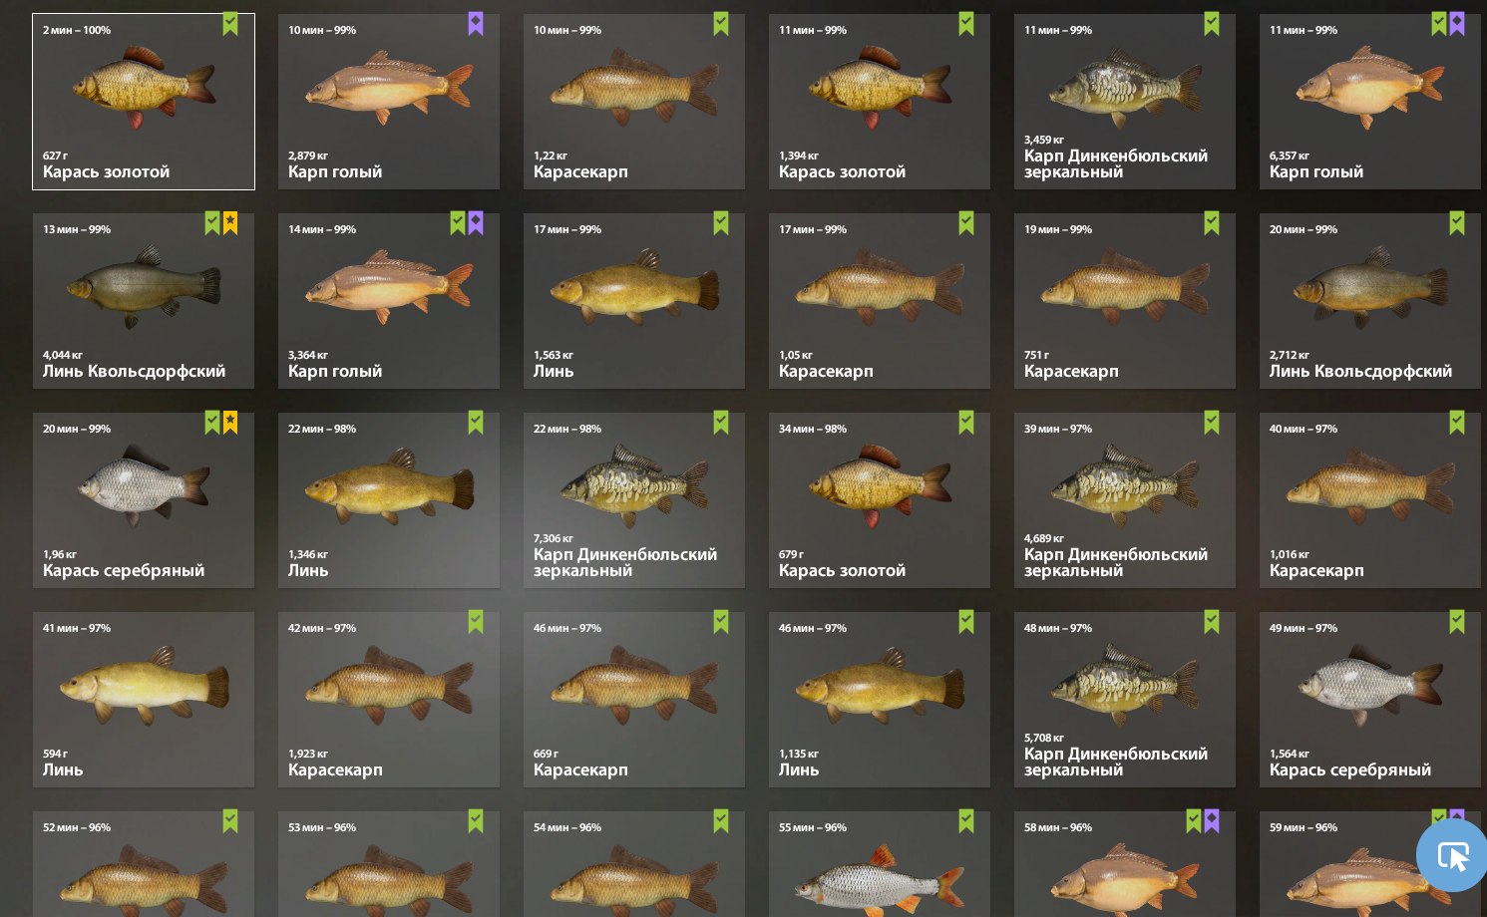
Task: Open the 594 г Линь catch card
Action: [144, 700]
